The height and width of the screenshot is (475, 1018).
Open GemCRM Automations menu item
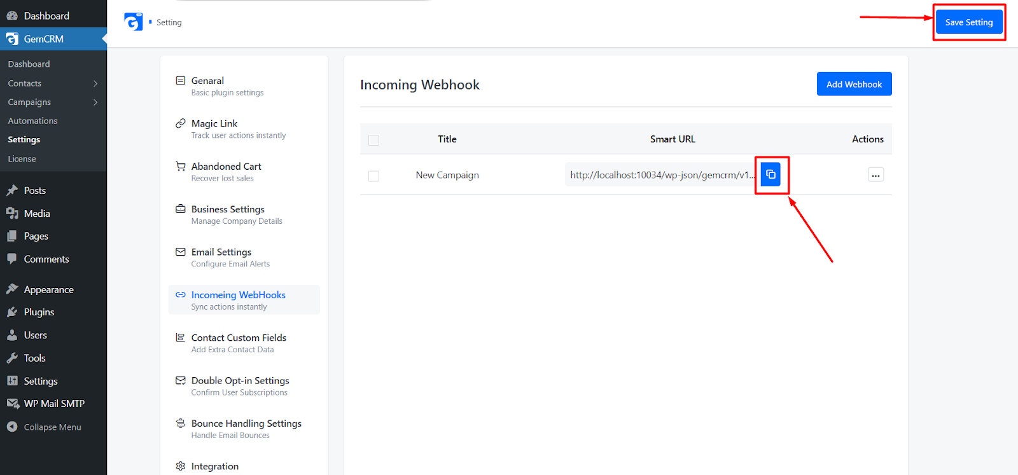tap(32, 121)
